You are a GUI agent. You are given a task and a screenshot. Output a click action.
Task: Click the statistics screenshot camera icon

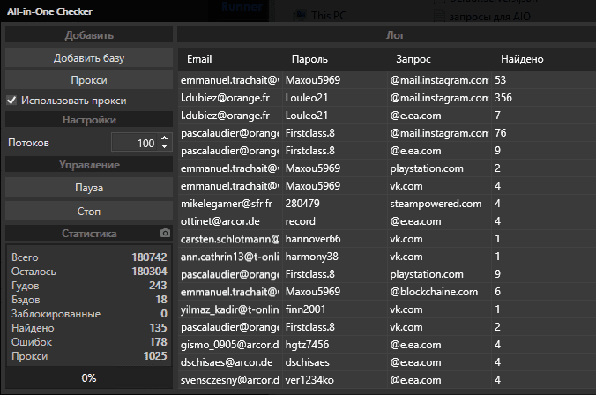pyautogui.click(x=165, y=233)
